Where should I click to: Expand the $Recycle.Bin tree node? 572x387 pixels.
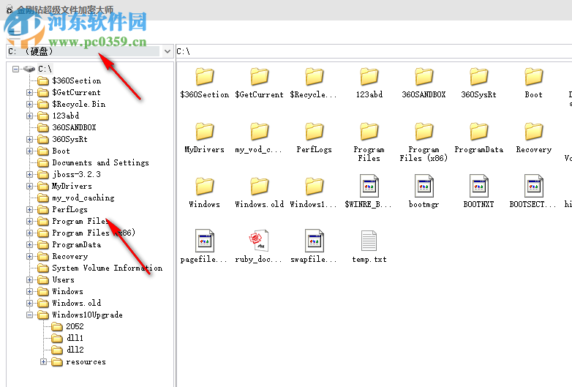click(29, 105)
